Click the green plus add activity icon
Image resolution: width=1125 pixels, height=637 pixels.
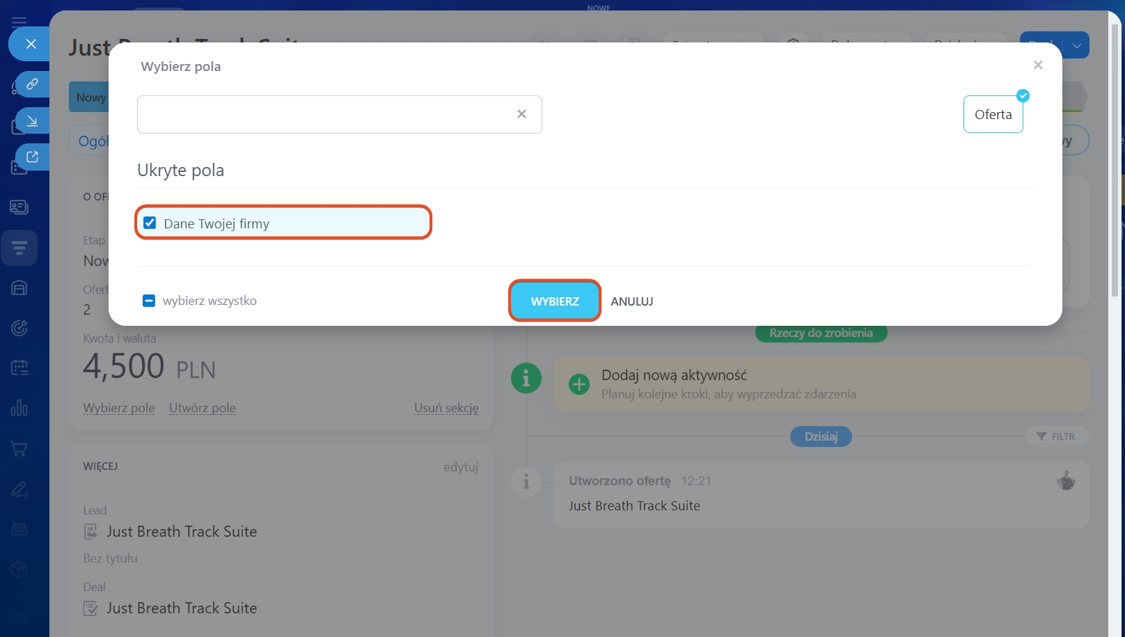(x=579, y=384)
